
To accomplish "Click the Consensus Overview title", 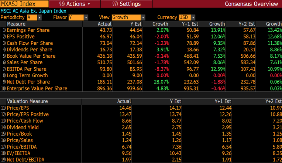I will coord(251,4).
